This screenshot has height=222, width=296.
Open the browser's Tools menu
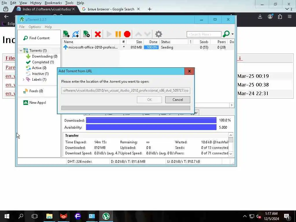pos(69,3)
